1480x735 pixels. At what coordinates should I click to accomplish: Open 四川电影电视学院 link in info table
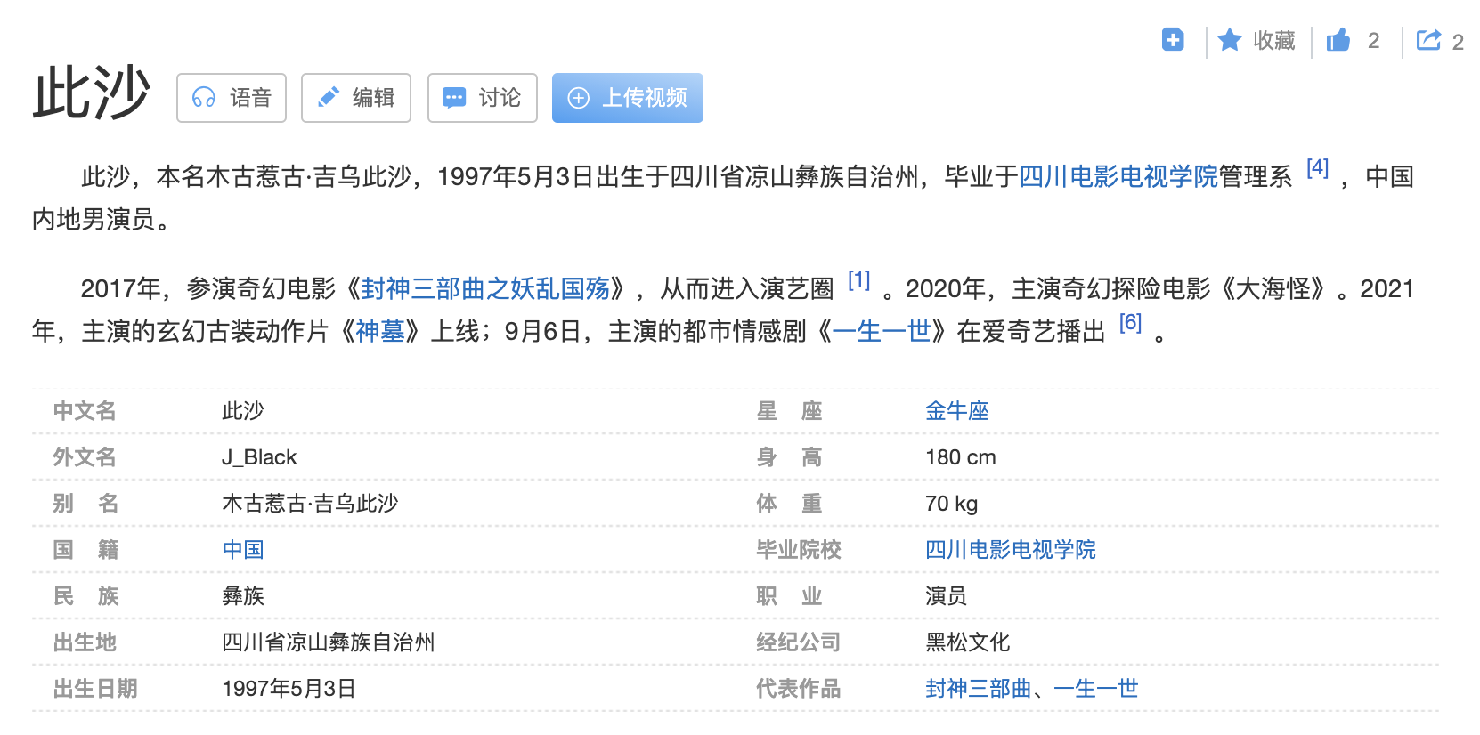[x=1011, y=550]
